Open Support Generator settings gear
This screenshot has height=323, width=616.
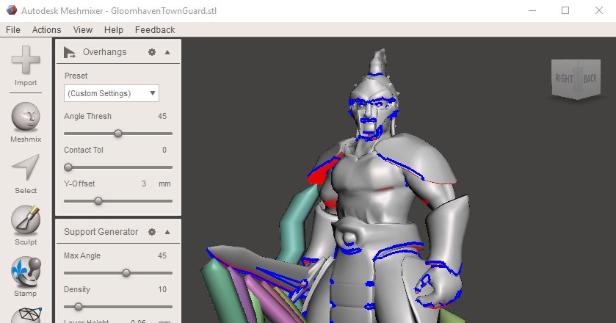point(152,232)
